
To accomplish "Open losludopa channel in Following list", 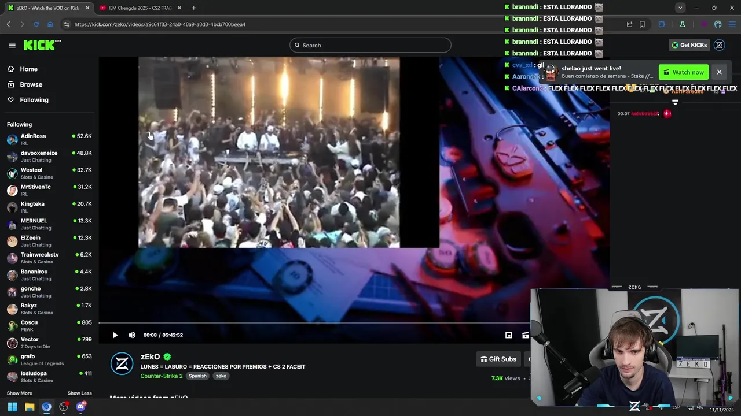I will coord(49,377).
